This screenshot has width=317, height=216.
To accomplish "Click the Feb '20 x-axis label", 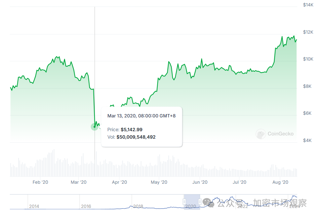I will 40,182.
